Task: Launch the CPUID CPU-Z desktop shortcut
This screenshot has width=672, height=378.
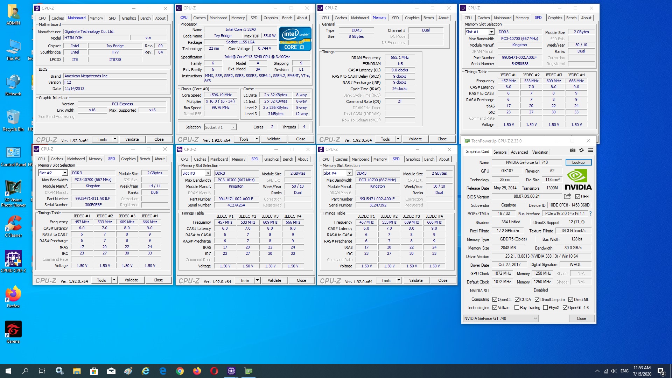Action: (13, 261)
